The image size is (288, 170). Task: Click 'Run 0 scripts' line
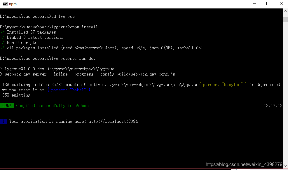coord(22,43)
